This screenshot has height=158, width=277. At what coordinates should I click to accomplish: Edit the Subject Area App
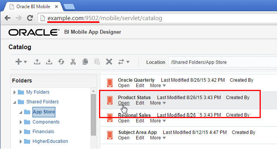click(140, 138)
